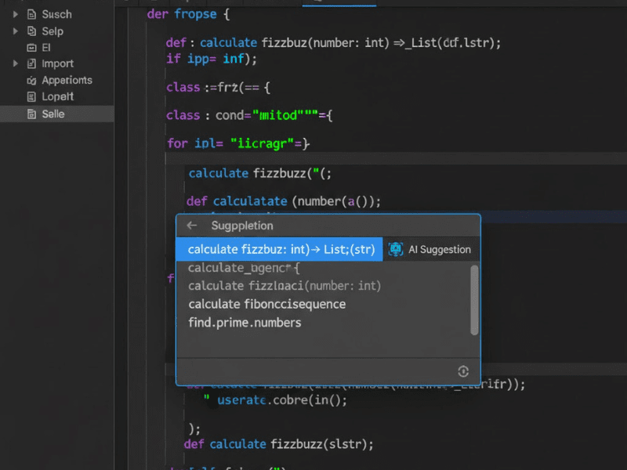
Task: Expand the Import tree item
Action: pos(15,63)
